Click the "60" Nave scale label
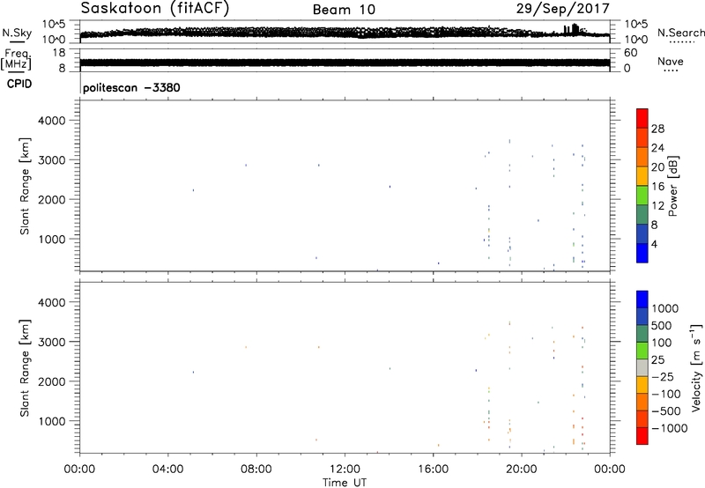 (x=630, y=53)
